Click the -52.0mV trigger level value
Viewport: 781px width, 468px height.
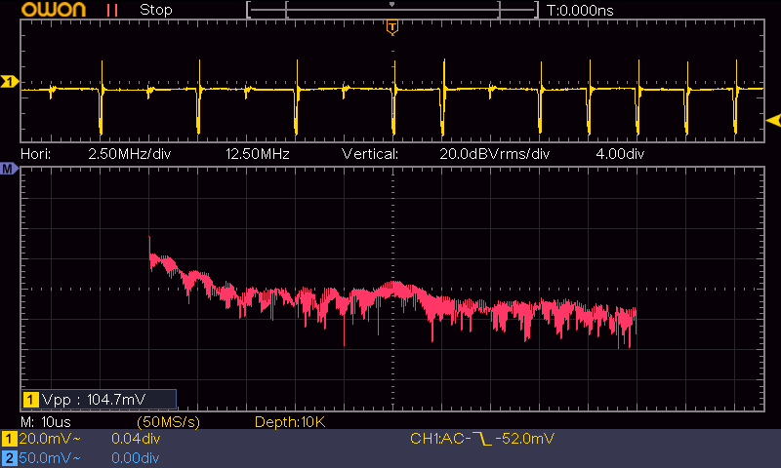coord(525,439)
